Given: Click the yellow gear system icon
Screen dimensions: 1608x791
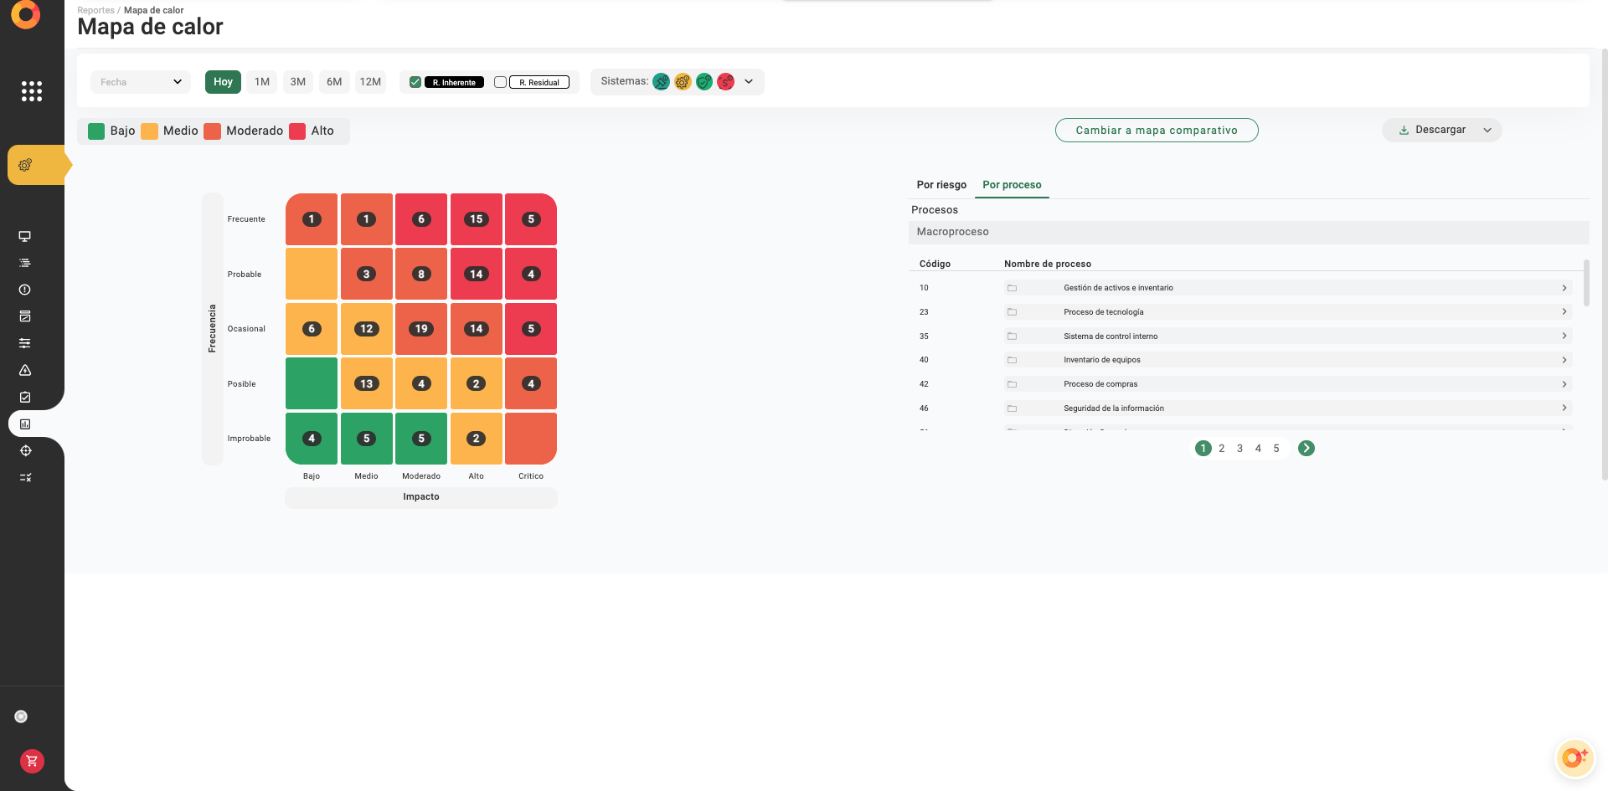Looking at the screenshot, I should (x=683, y=82).
